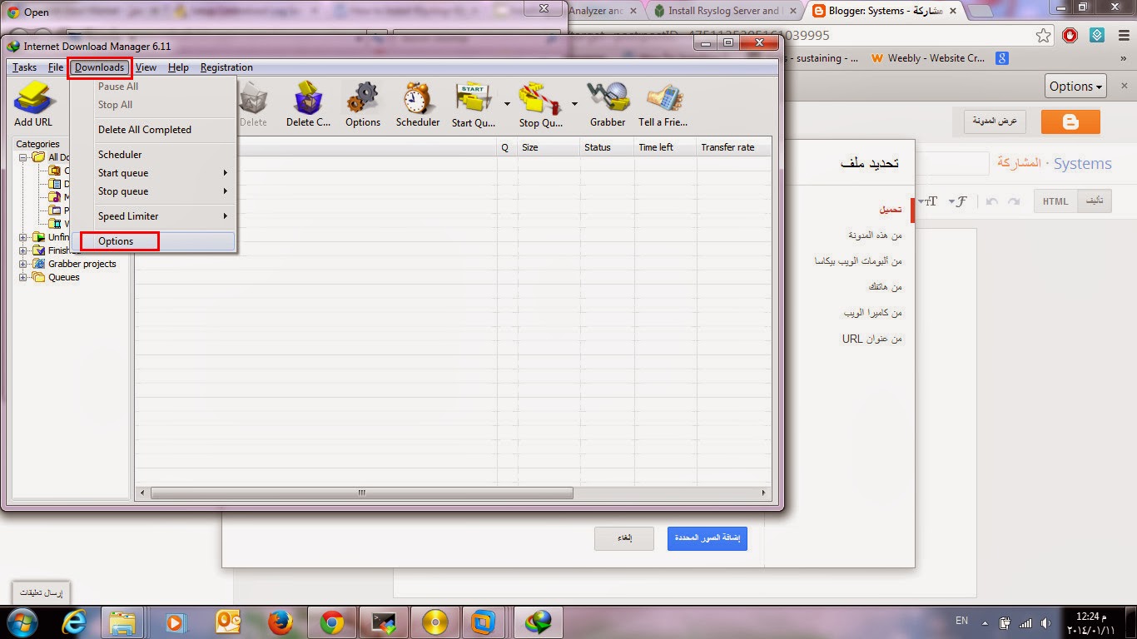Viewport: 1137px width, 639px height.
Task: Click the Windows Start button
Action: [22, 622]
